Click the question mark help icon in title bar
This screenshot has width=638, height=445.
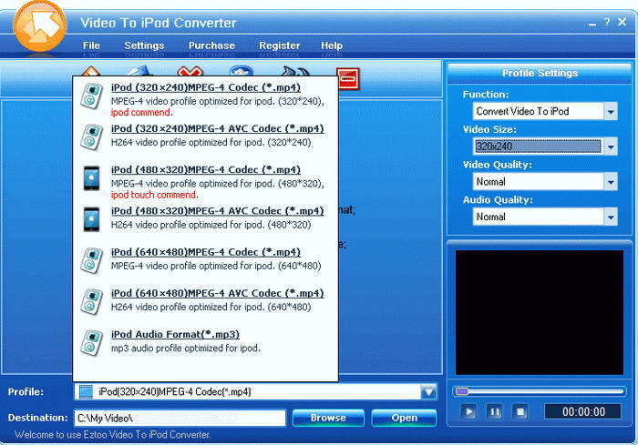[x=607, y=22]
